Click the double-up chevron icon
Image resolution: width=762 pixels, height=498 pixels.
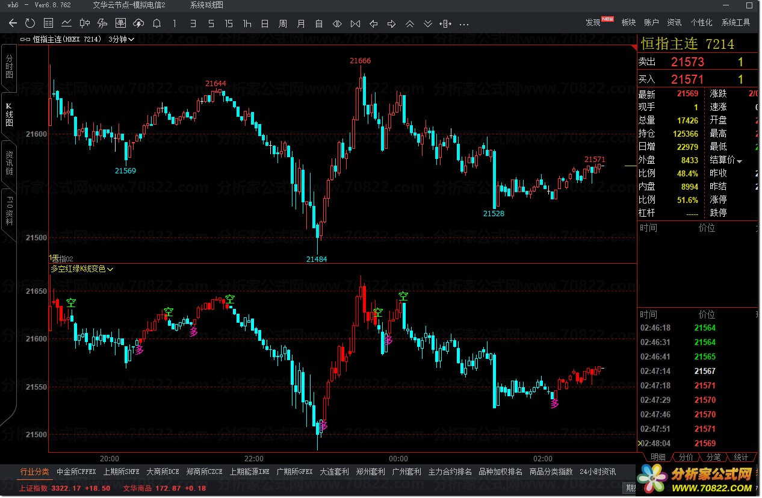click(410, 23)
